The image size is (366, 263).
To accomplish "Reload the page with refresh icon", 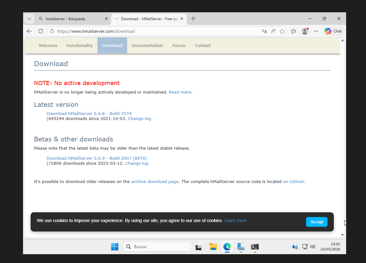I will coord(41,31).
